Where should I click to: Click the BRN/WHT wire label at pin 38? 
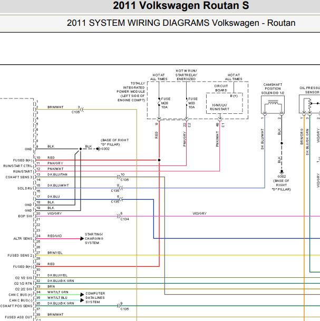tap(55, 314)
